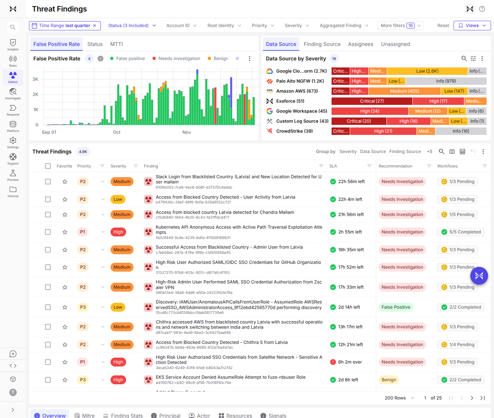
Task: Open the Risks sidebar icon
Action: click(x=13, y=61)
